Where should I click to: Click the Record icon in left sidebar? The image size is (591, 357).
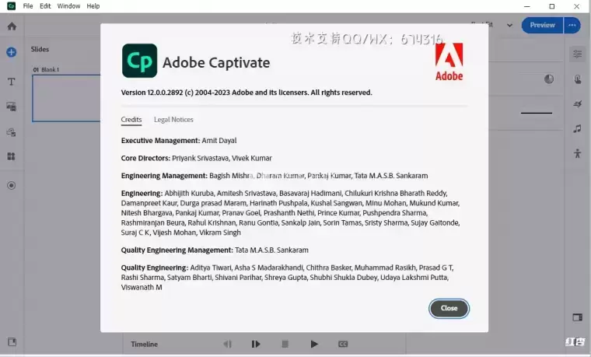[x=12, y=185]
